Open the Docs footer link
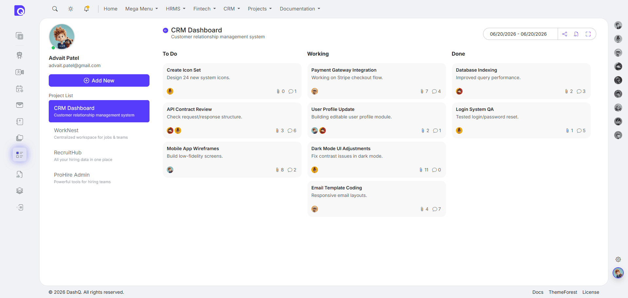Image resolution: width=628 pixels, height=298 pixels. 538,292
